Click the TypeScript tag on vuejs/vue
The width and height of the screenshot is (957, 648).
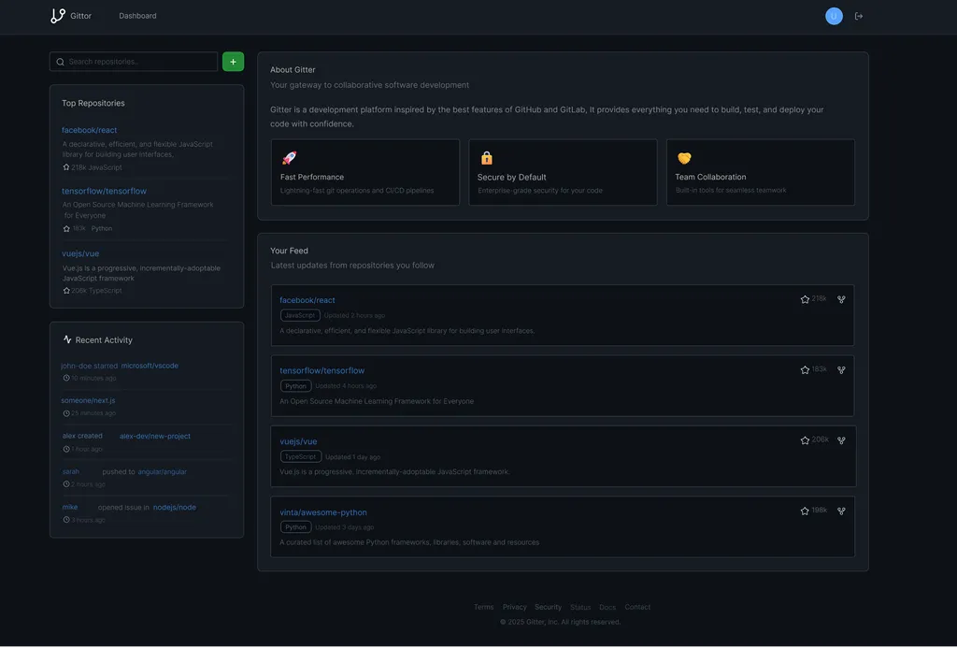point(301,457)
